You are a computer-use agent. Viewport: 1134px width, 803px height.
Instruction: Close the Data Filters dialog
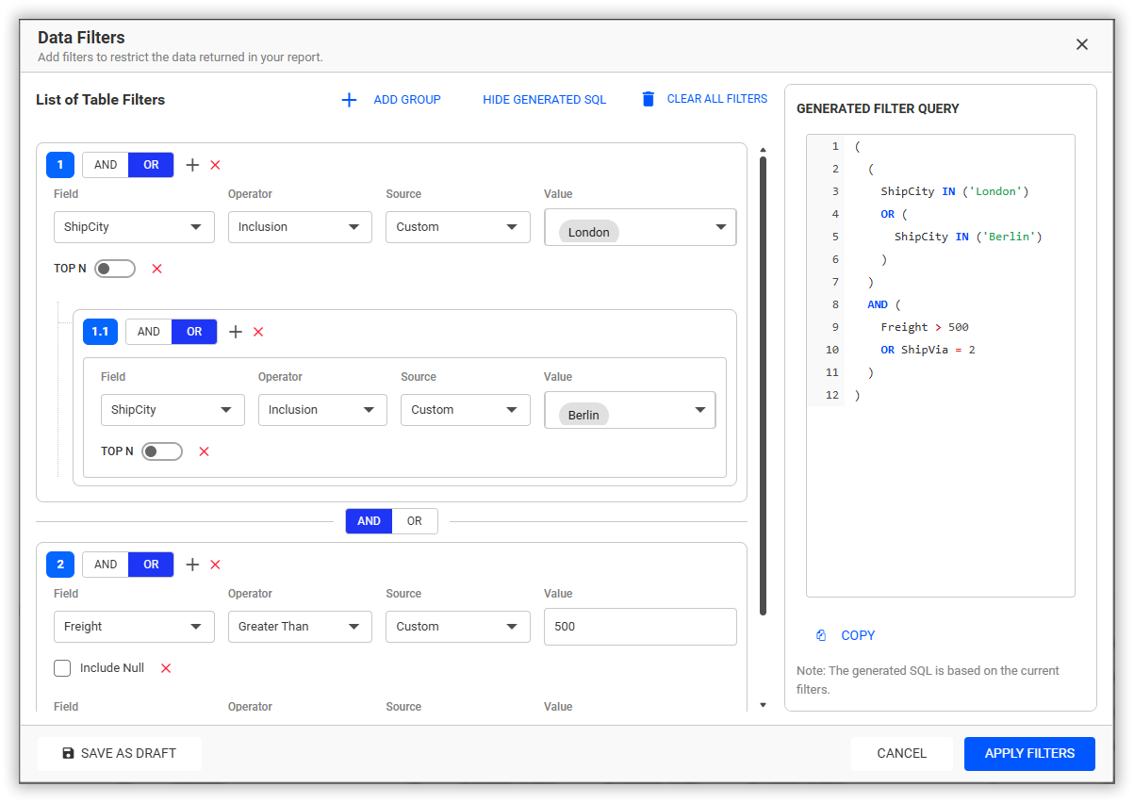pyautogui.click(x=1082, y=44)
